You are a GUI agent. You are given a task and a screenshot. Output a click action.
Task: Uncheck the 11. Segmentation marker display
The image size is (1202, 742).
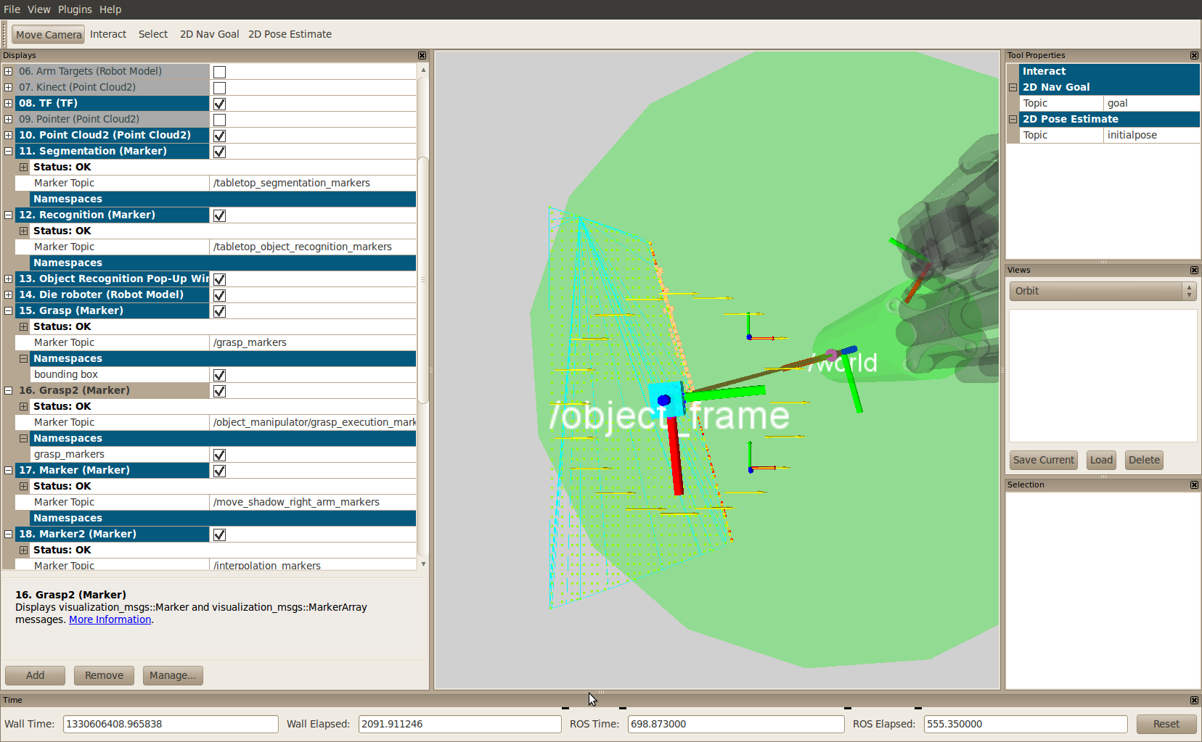(x=219, y=152)
